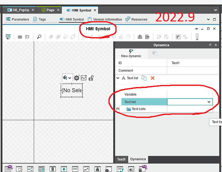
Task: Copy the Text list dynamic
Action: [144, 78]
